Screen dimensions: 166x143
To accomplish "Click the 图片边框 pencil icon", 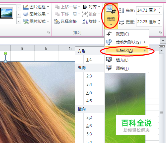I will [x=26, y=7].
